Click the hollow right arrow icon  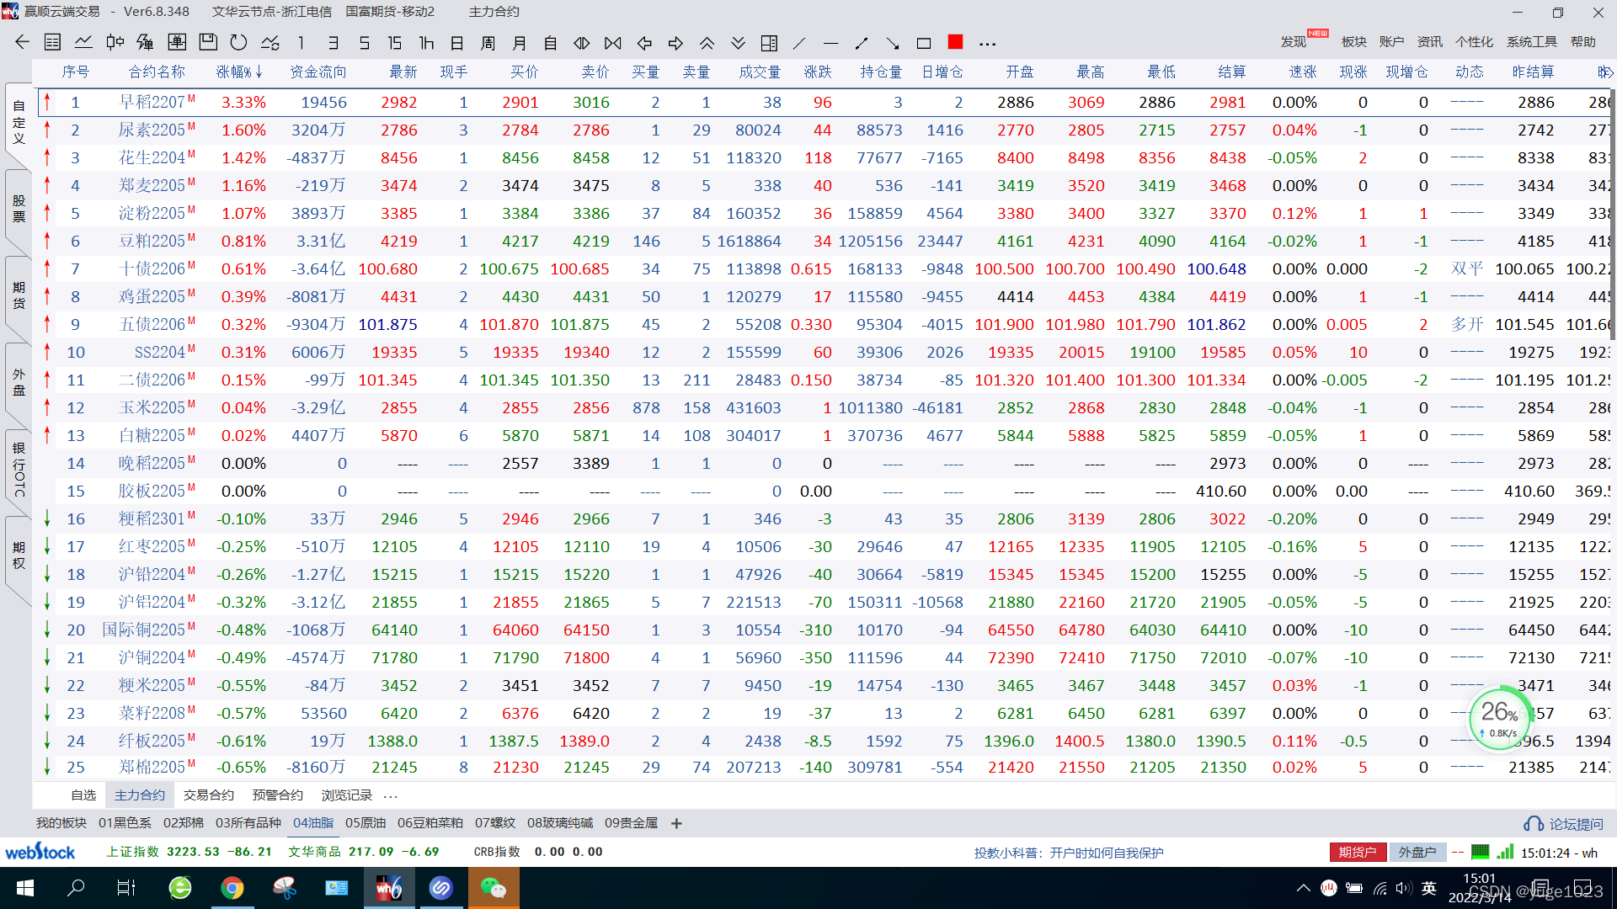point(675,42)
